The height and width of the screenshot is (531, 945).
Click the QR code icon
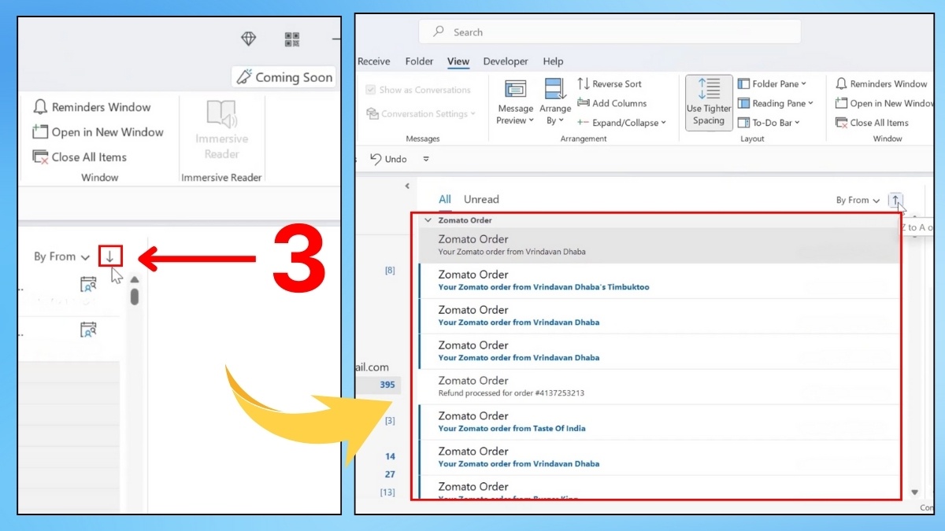(x=292, y=39)
